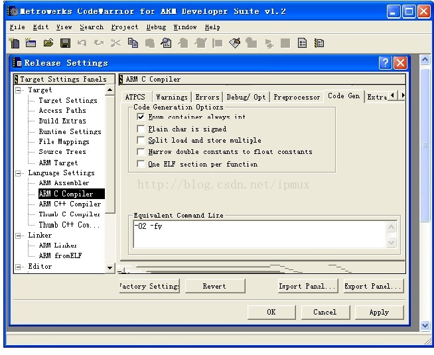Click the settings tree scroll-down arrow
The image size is (434, 355).
(109, 267)
